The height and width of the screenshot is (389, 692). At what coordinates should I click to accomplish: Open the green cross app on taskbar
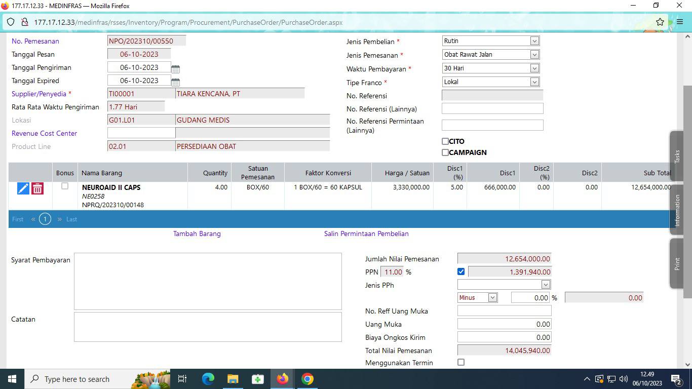coord(257,379)
